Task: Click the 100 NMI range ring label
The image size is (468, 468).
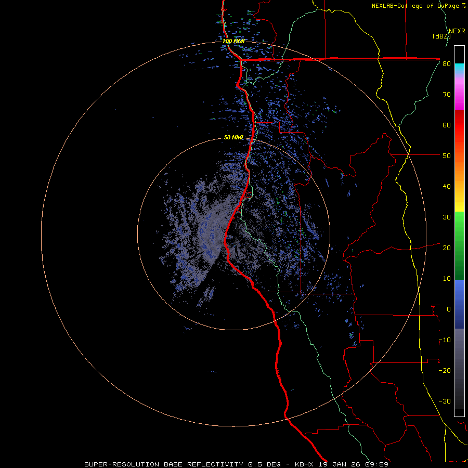Action: 233,41
